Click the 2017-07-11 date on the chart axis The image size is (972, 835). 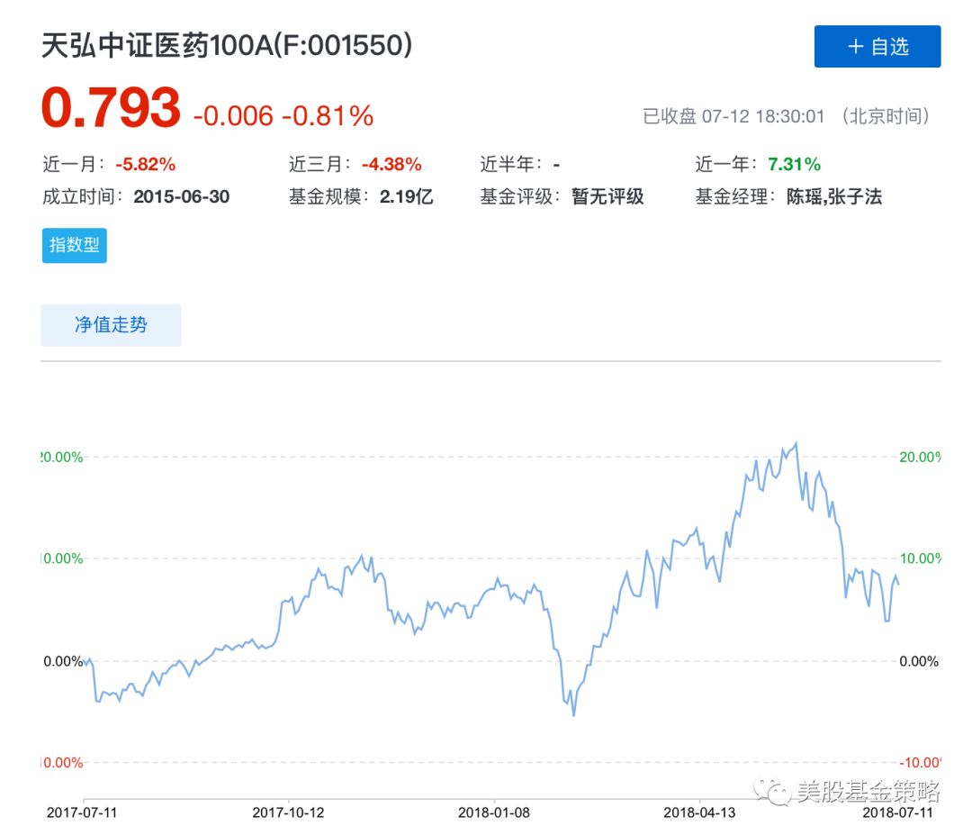pyautogui.click(x=82, y=812)
